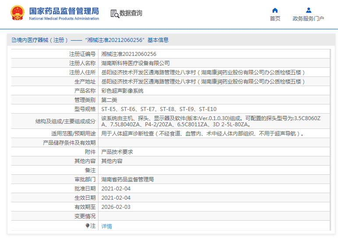This screenshot has width=338, height=239.
Task: Click the 注册人名称 label
Action: [82, 63]
